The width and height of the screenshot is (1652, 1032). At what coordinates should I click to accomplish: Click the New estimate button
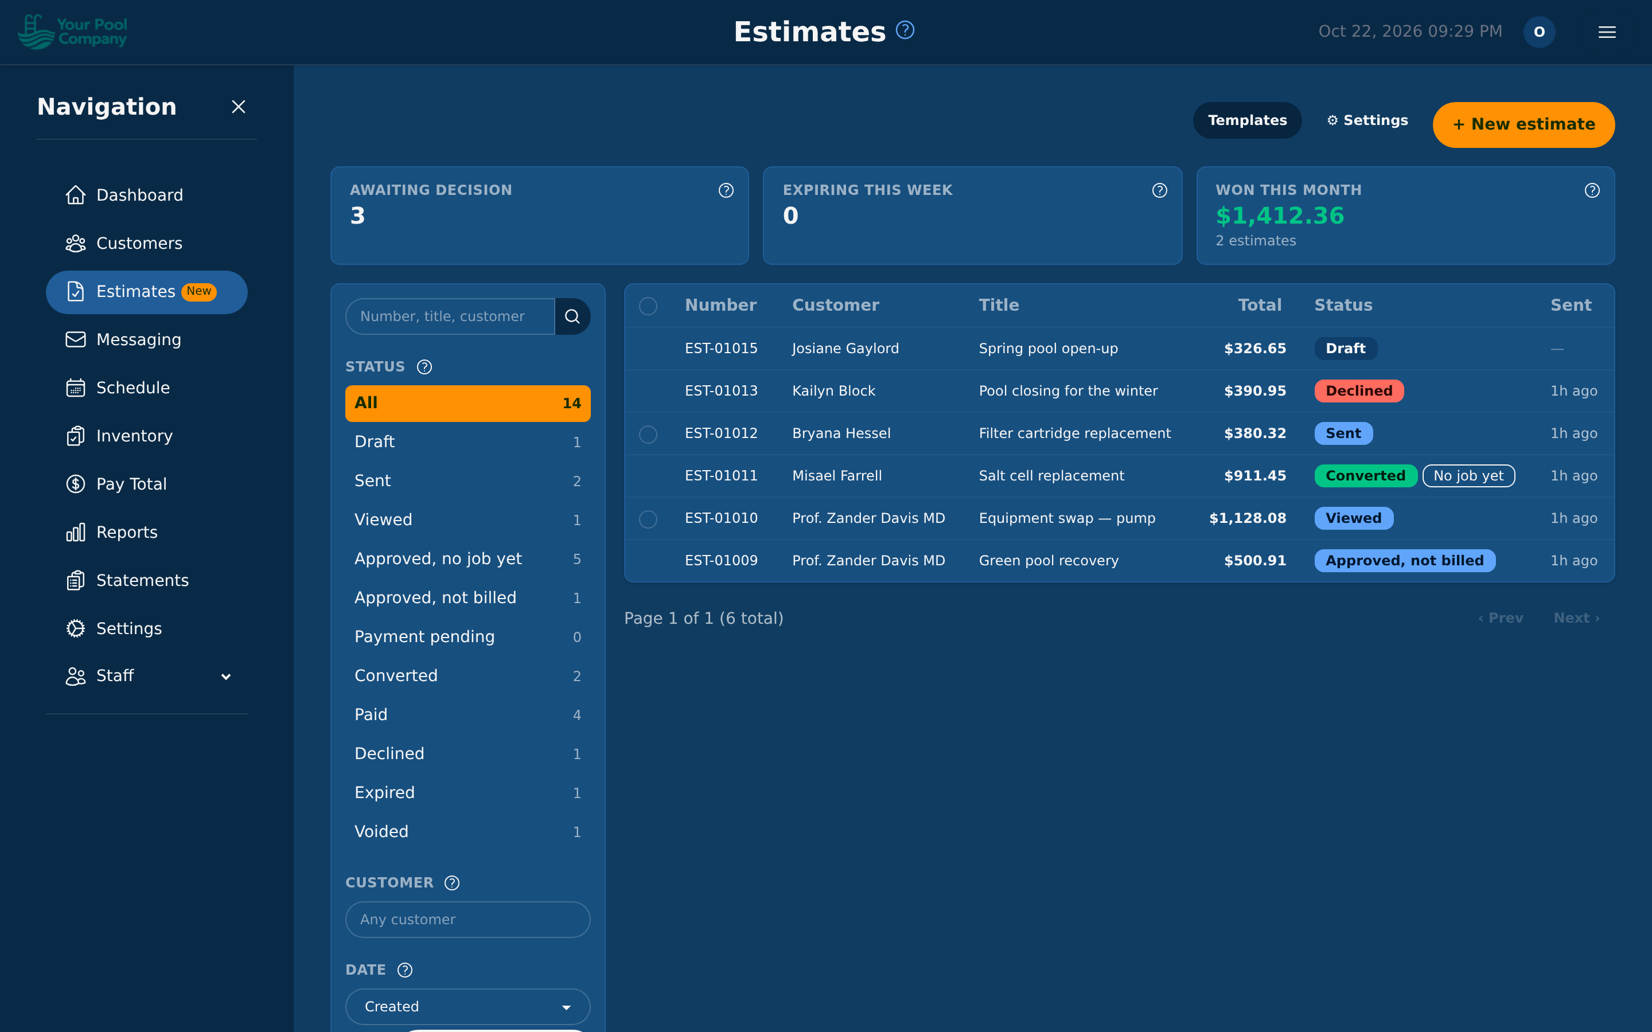coord(1524,125)
